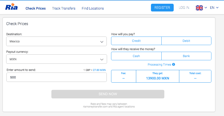Click the Ria logo
The width and height of the screenshot is (224, 116).
12,7
